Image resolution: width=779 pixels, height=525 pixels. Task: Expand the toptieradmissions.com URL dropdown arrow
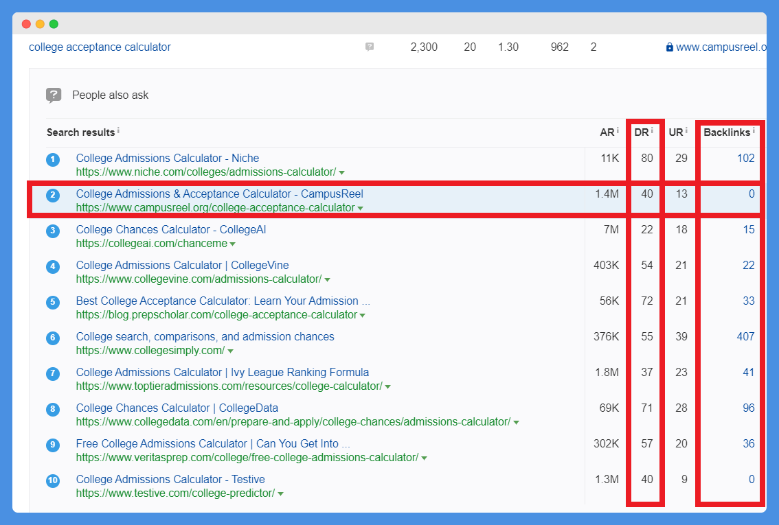coord(388,387)
